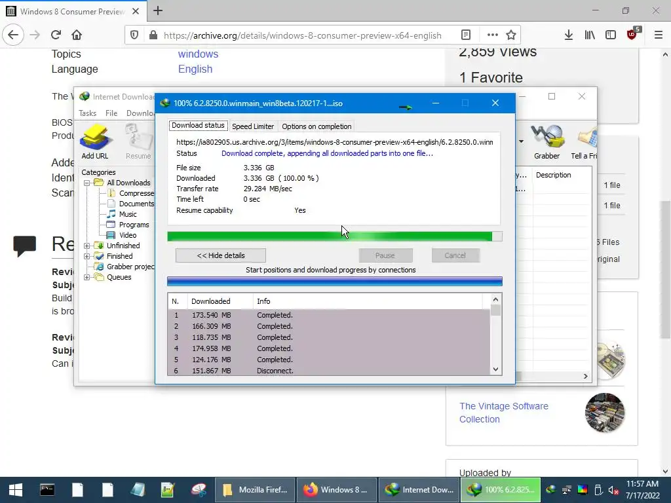Viewport: 671px width, 503px height.
Task: Click the Downloaded column header
Action: click(x=220, y=301)
